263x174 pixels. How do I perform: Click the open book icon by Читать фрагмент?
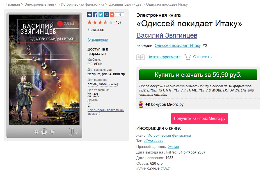click(x=140, y=57)
